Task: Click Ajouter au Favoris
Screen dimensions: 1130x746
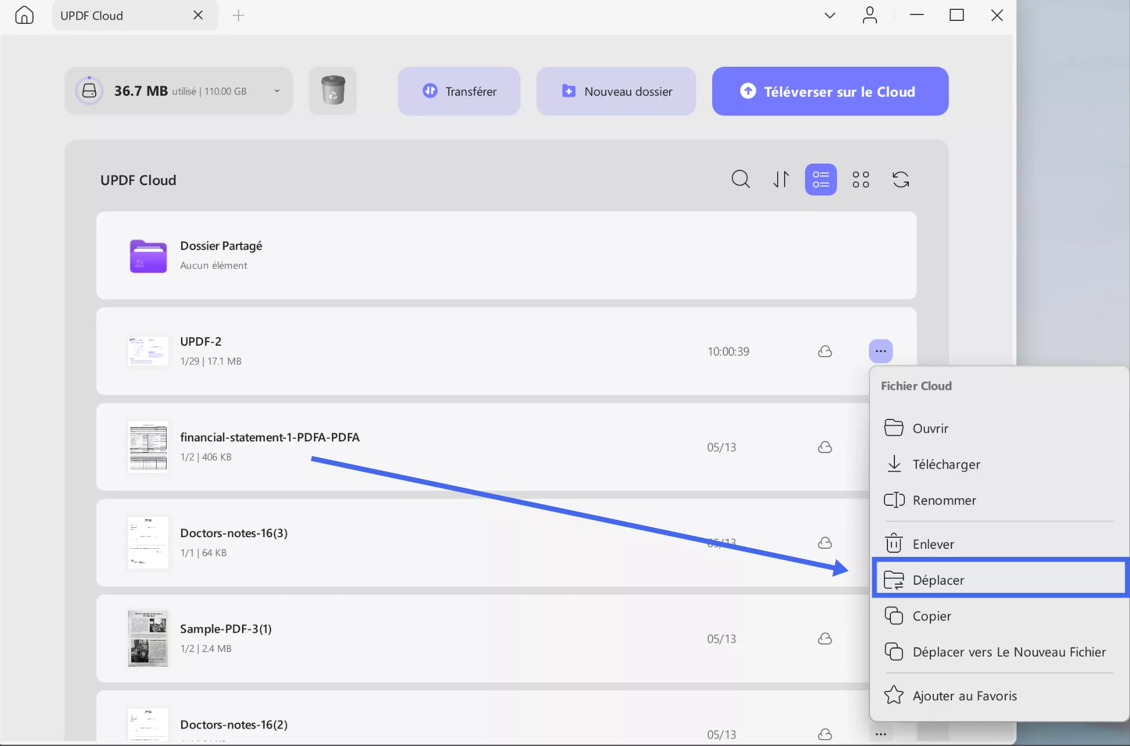Action: tap(999, 696)
